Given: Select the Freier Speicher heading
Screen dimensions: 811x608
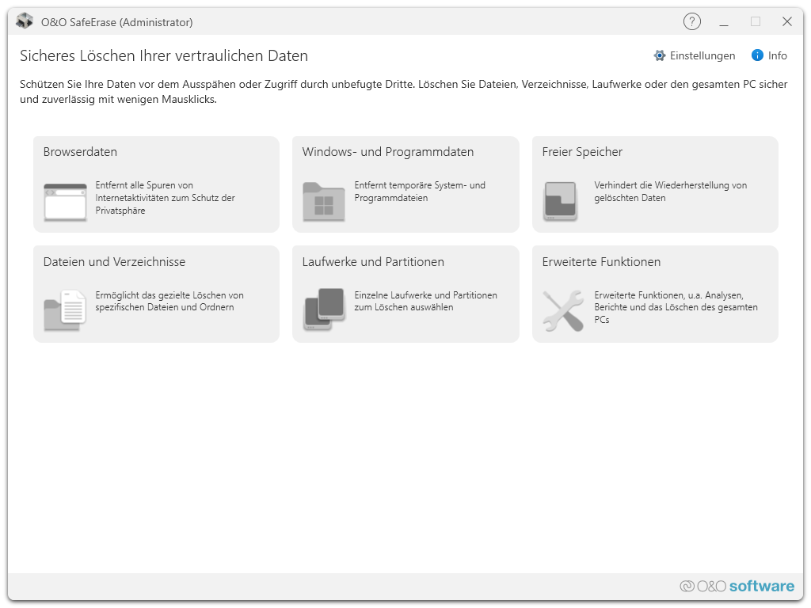Looking at the screenshot, I should pos(582,152).
